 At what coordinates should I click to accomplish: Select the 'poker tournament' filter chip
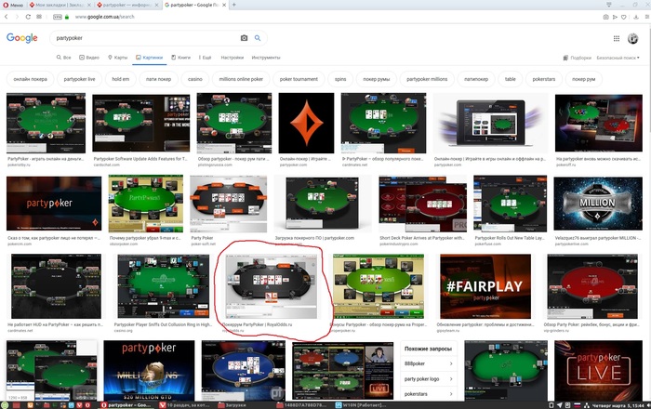[299, 79]
